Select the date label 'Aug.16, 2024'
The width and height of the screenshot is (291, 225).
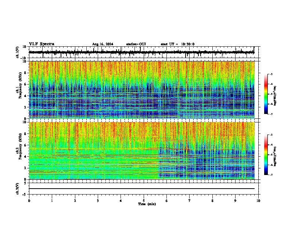pos(103,44)
